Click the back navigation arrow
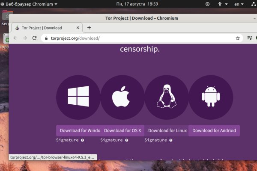Viewport: 257px width, 171px height. (x=15, y=38)
